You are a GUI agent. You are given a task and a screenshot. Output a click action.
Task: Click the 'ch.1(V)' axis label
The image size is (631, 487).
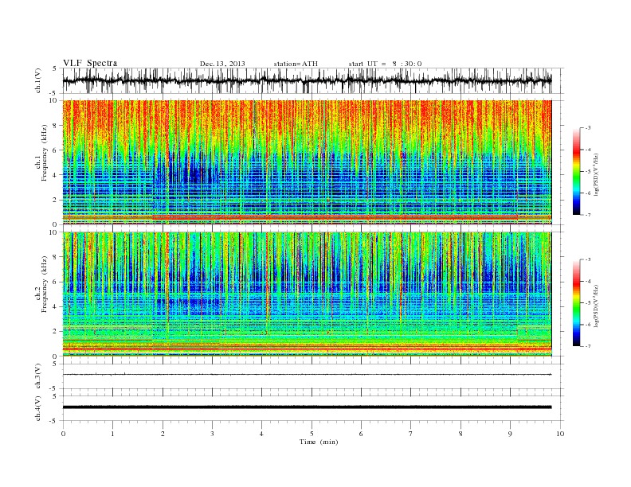(x=38, y=80)
